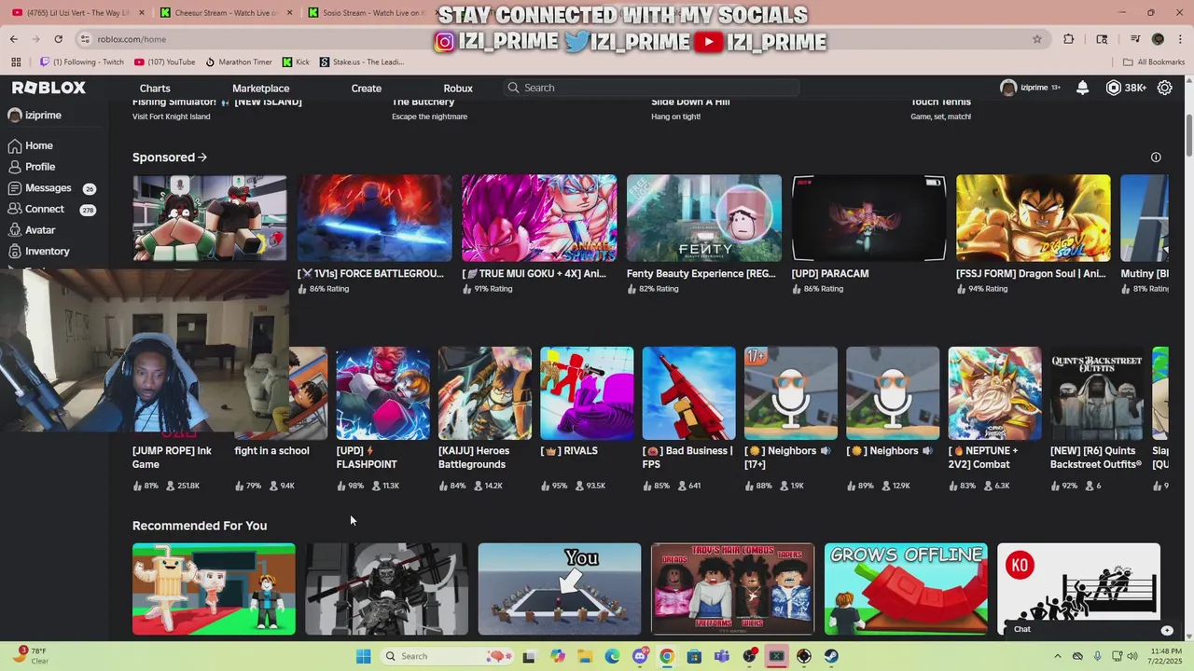
Task: Bookmark this page with star icon
Action: (1037, 39)
